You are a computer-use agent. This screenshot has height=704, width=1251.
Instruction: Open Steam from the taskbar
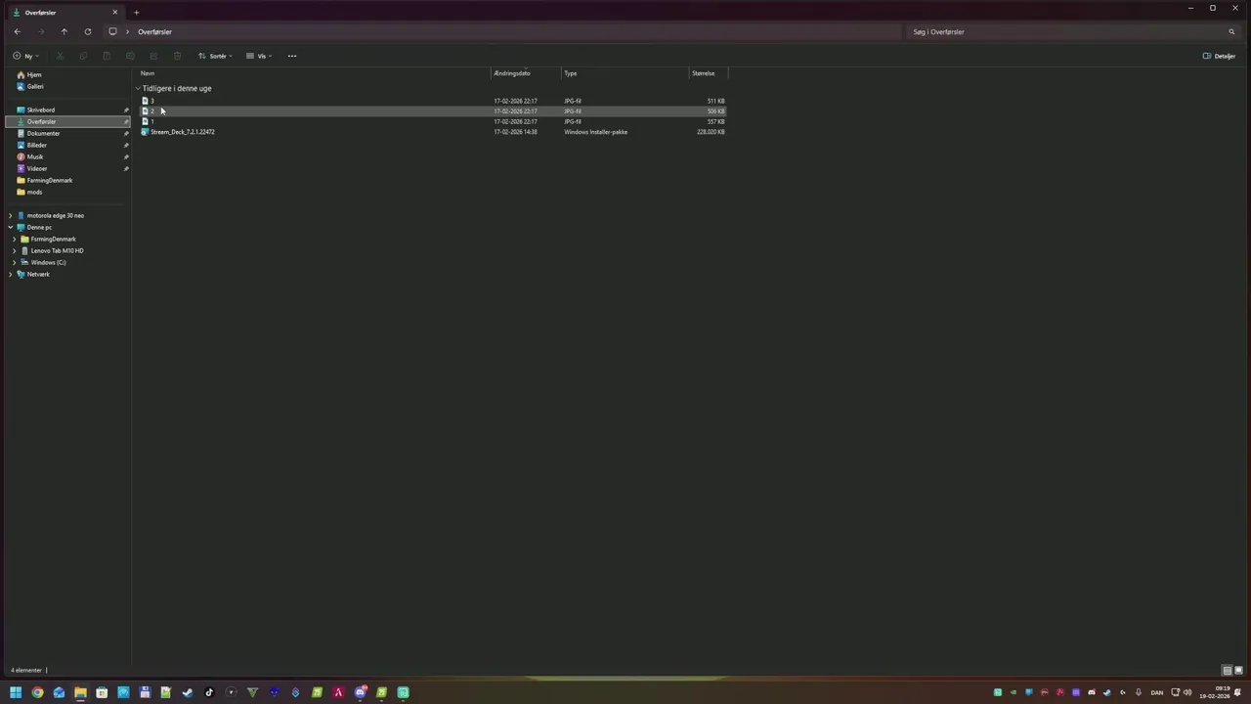click(188, 692)
